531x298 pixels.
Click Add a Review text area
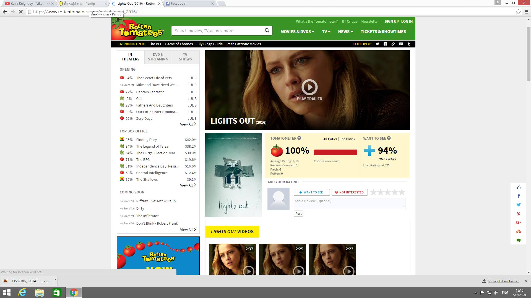click(x=349, y=204)
